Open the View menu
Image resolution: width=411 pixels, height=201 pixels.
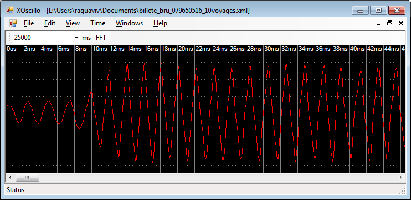point(73,23)
